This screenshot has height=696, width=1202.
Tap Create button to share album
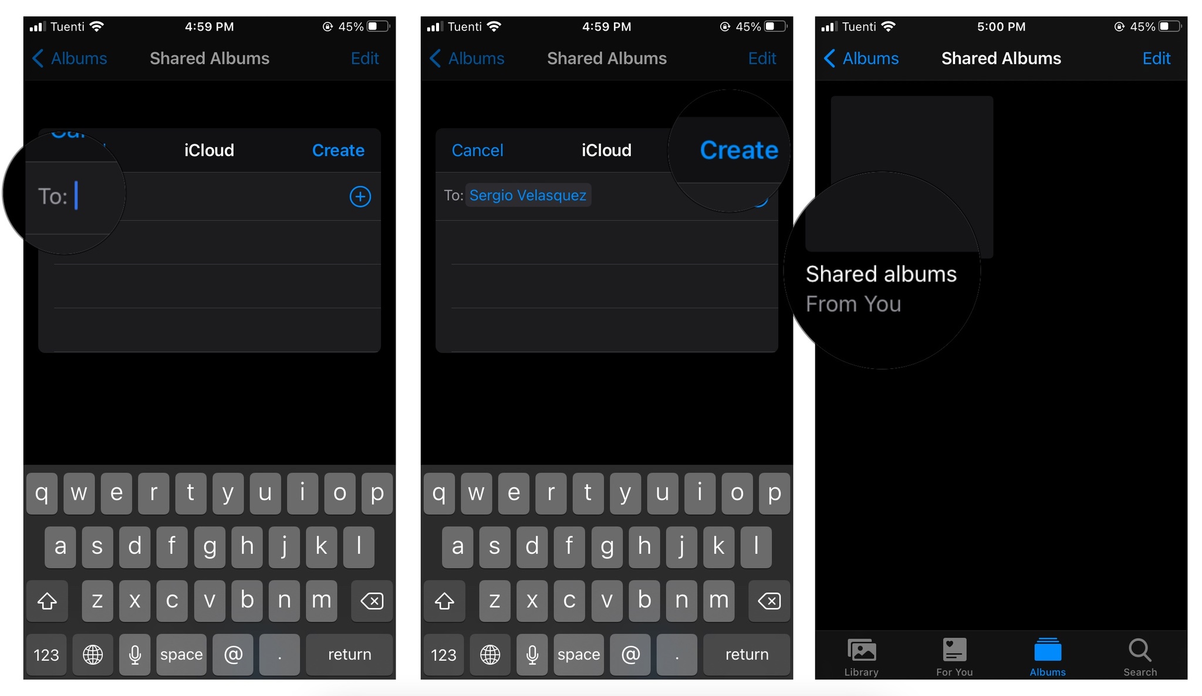(740, 149)
